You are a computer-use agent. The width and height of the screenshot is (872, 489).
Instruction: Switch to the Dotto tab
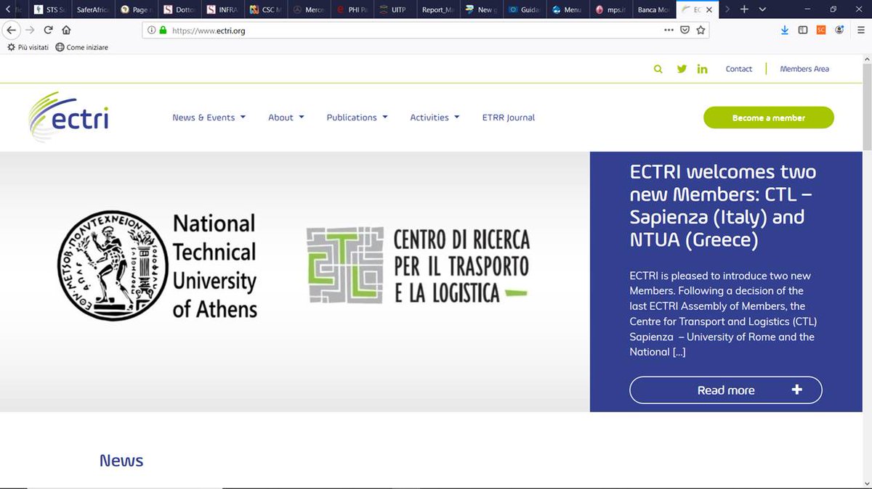click(179, 9)
